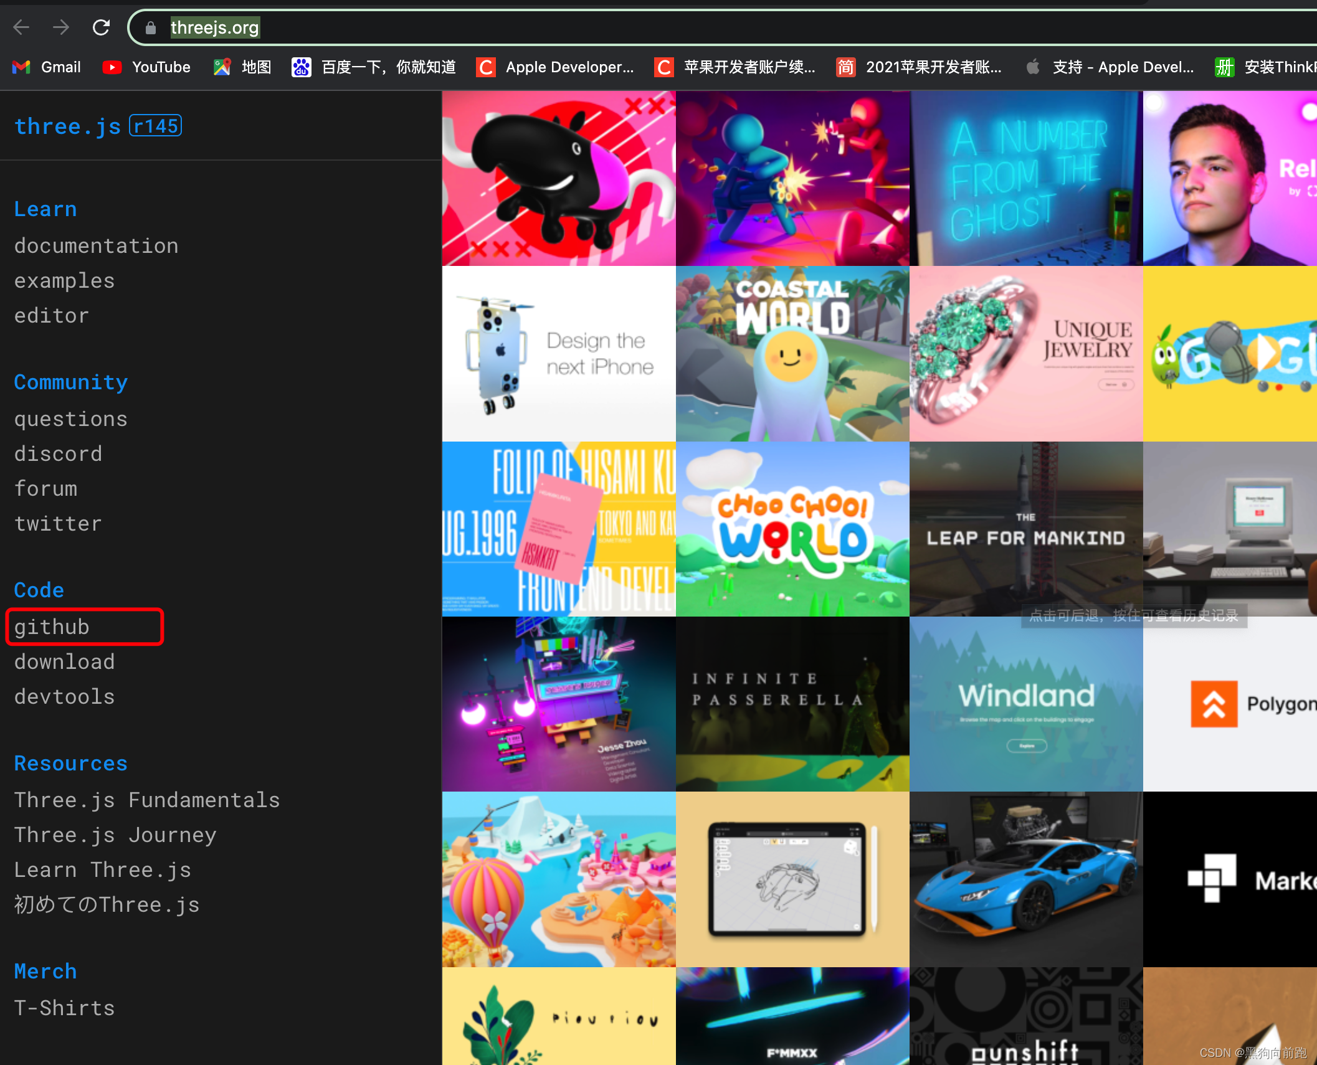
Task: Open the blue Lamborghini project thumbnail
Action: [x=1025, y=879]
